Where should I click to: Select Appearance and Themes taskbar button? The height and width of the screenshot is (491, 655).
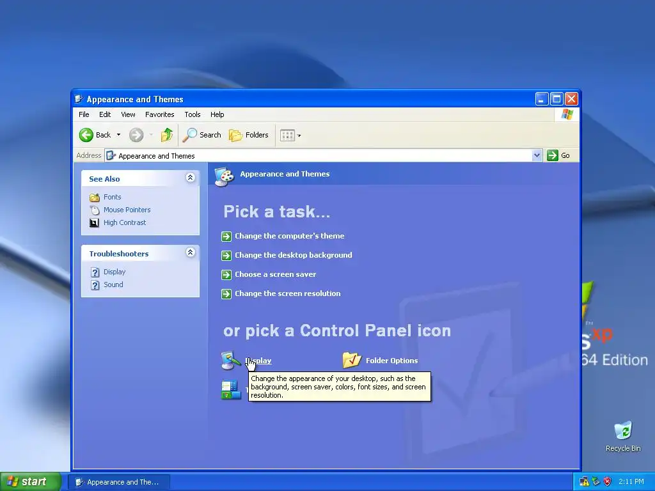(x=118, y=482)
